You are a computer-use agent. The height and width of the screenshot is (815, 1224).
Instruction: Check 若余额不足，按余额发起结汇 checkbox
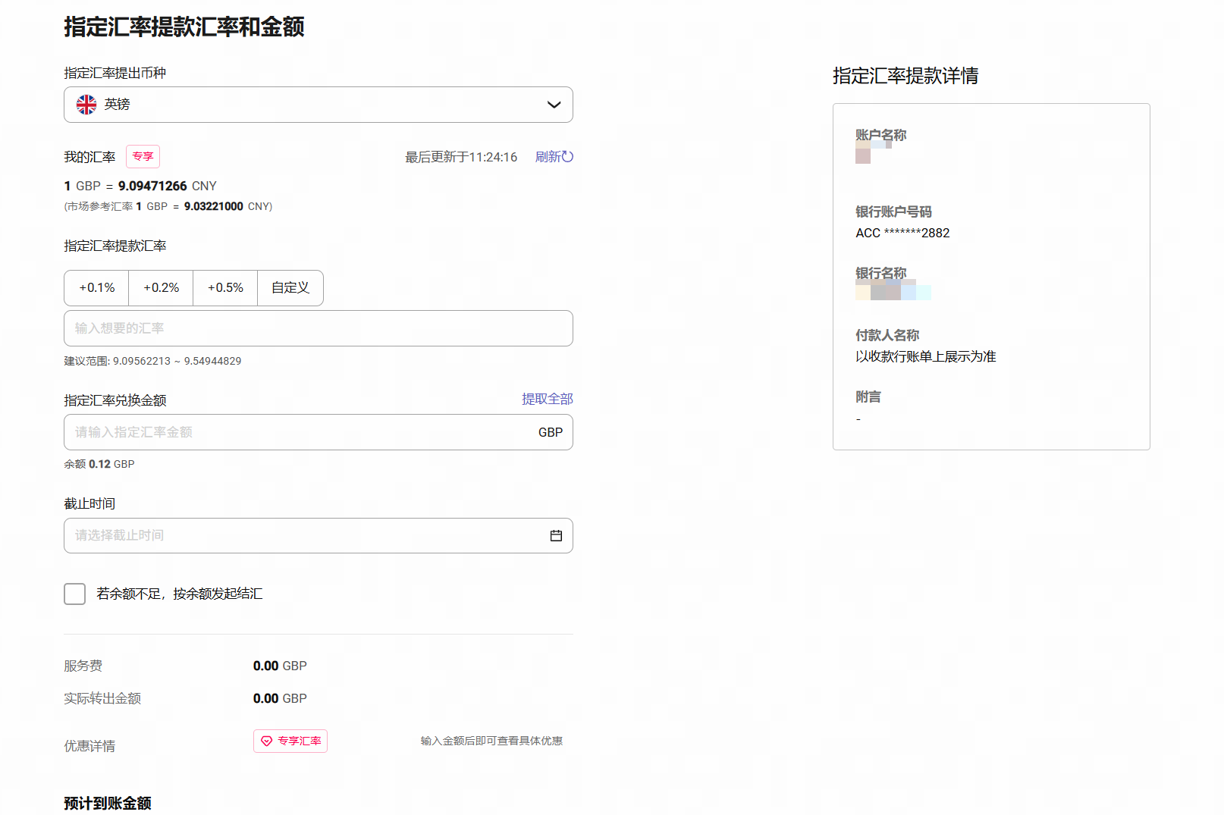point(75,594)
